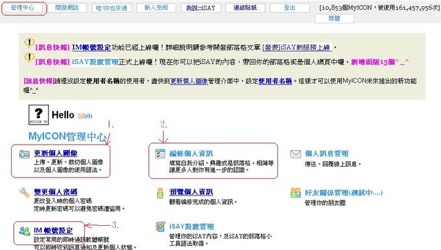Click the 管理你的朋友圈 description

[325, 202]
